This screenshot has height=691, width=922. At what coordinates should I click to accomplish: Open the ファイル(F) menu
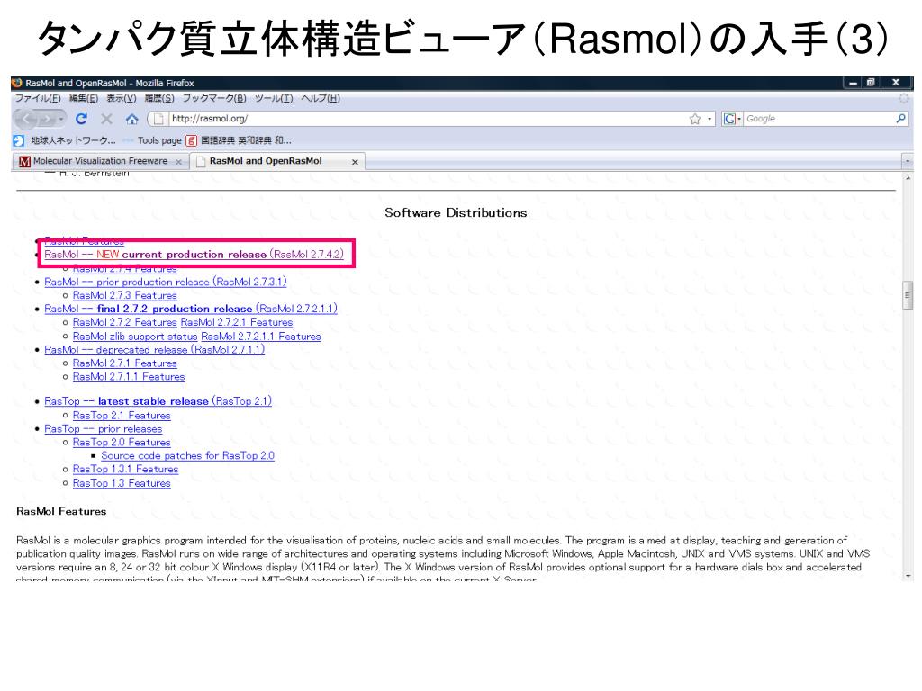(38, 98)
